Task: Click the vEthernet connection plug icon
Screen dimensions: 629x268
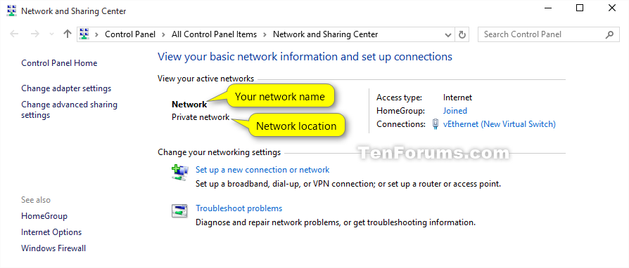Action: tap(436, 124)
